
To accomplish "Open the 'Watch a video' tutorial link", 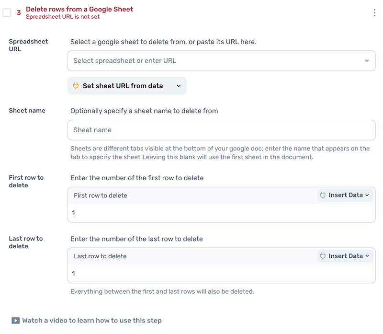I will point(92,321).
